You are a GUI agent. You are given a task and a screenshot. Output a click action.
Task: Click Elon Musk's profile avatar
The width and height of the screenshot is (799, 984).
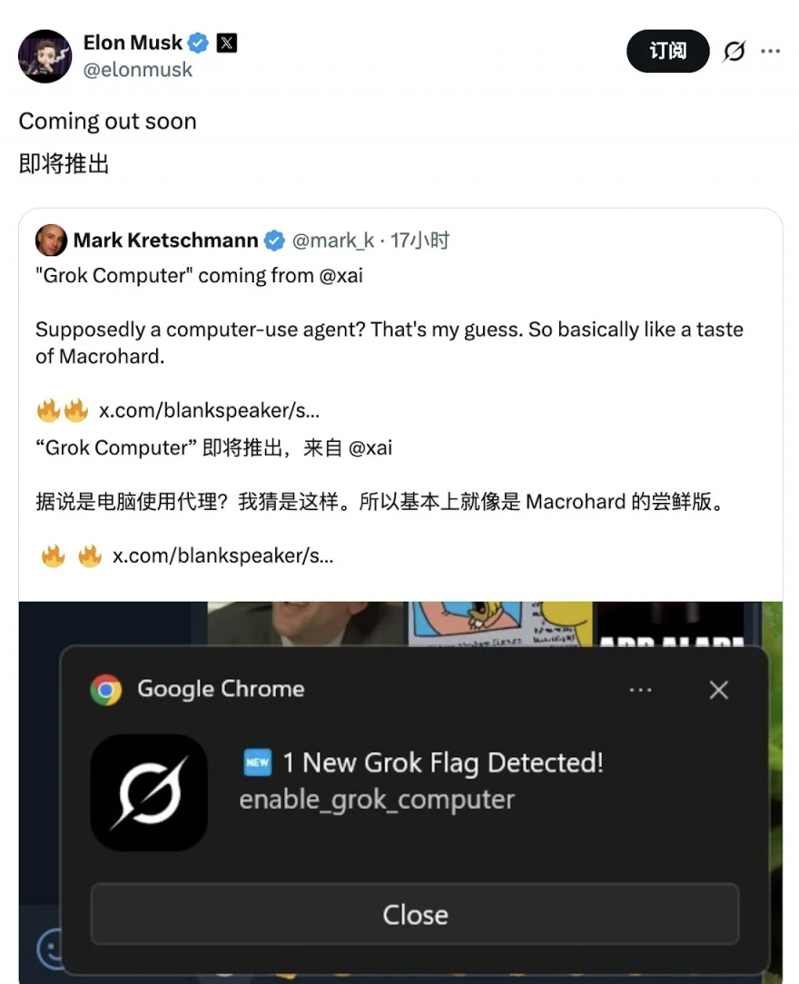[x=44, y=56]
